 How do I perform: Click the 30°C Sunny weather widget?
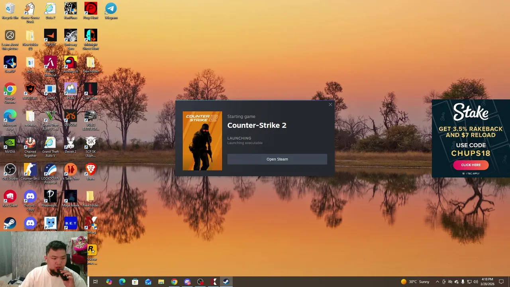[415, 282]
